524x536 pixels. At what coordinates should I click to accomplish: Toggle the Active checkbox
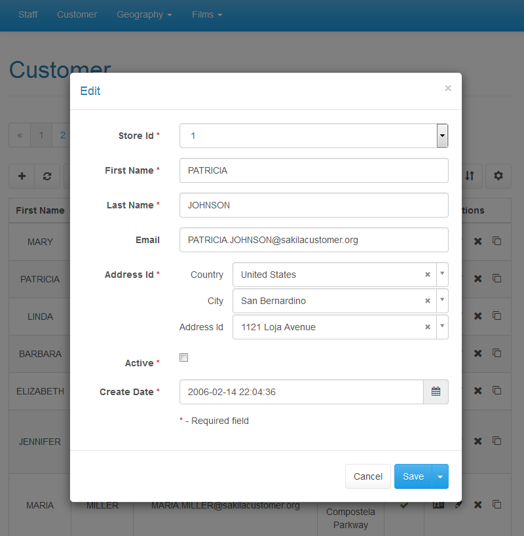pyautogui.click(x=184, y=358)
